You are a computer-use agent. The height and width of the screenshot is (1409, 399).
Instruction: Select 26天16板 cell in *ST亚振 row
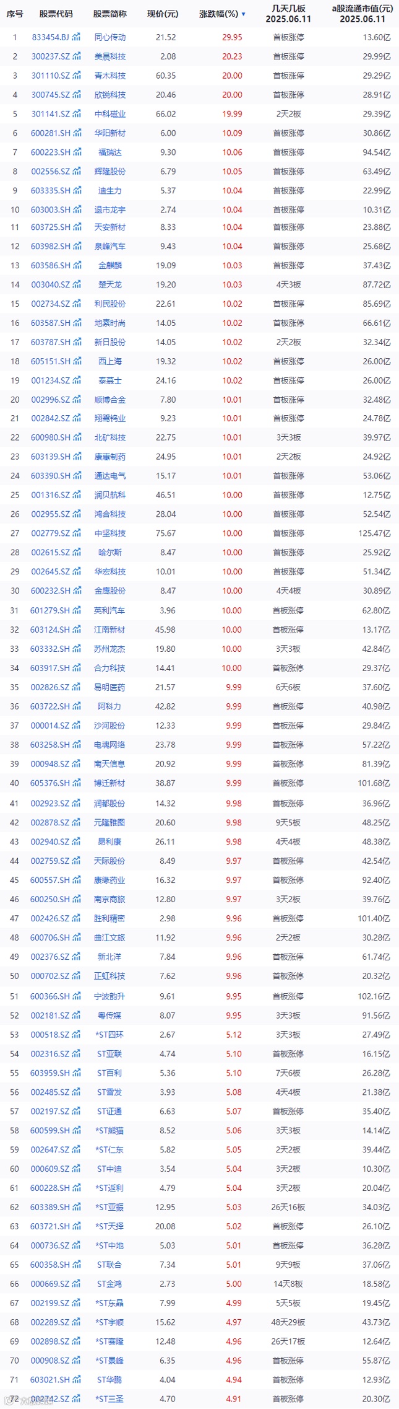tap(288, 1207)
